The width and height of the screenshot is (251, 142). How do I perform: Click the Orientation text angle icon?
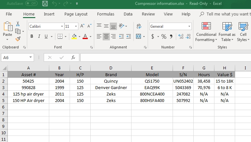pos(121,26)
